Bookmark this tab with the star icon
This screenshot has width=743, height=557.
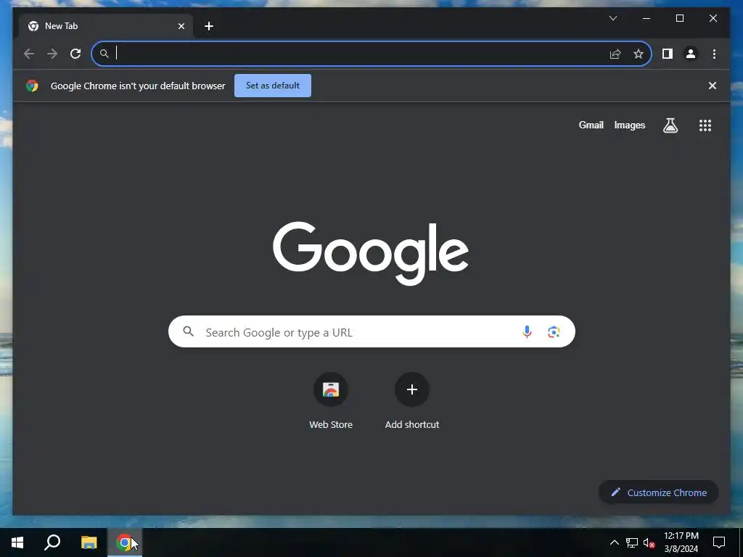(x=639, y=54)
